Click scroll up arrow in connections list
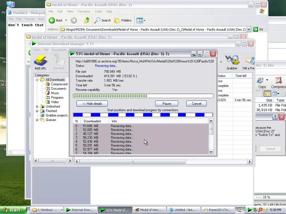The width and height of the screenshot is (286, 214). pos(211,121)
